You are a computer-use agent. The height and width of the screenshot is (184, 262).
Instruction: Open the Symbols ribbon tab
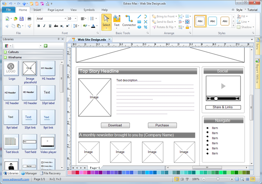click(89, 10)
